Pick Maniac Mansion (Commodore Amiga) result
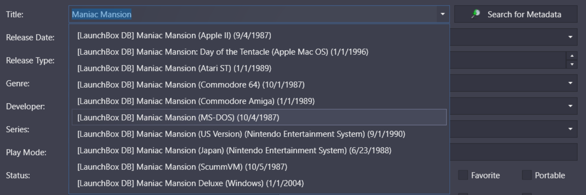Image resolution: width=586 pixels, height=195 pixels. tap(259, 101)
